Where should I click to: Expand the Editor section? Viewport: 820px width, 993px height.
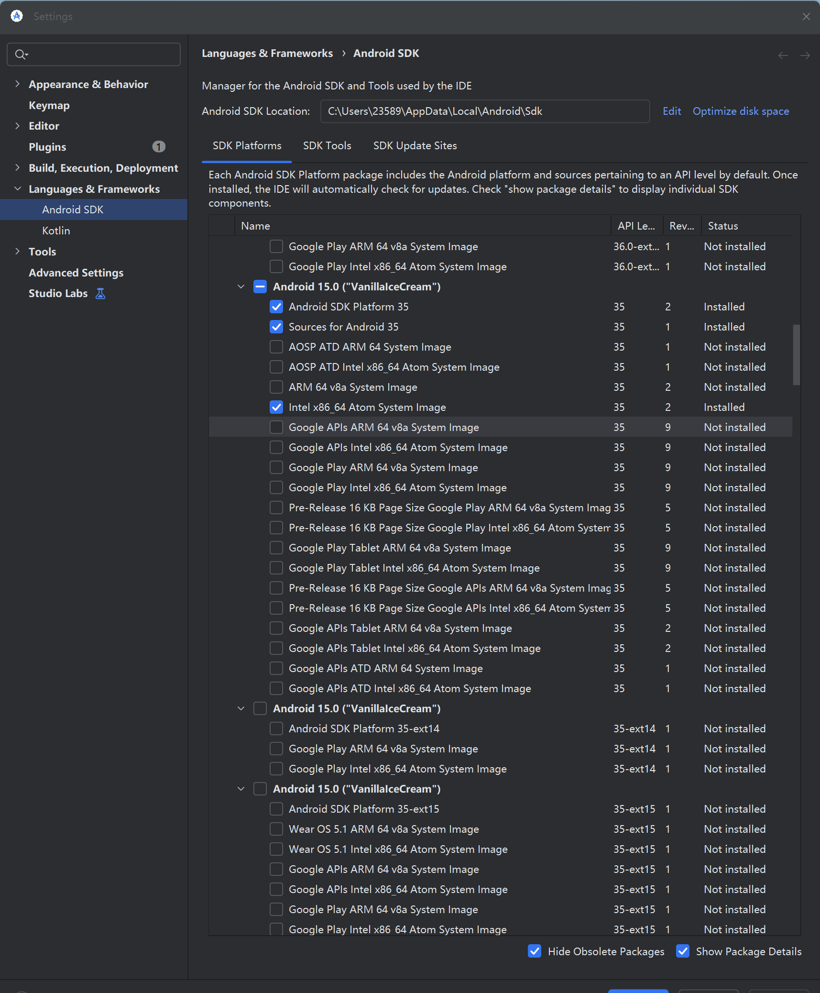pos(18,126)
